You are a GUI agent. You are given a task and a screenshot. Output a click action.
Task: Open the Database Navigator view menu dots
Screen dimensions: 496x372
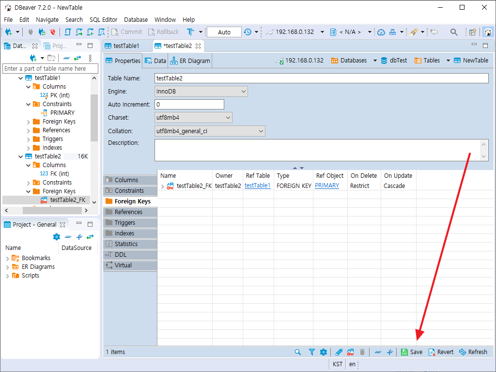pyautogui.click(x=90, y=58)
